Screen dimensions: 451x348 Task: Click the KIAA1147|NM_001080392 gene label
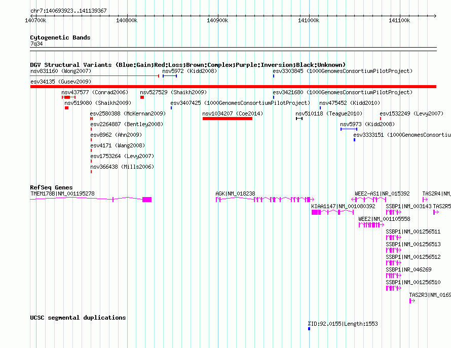(343, 207)
